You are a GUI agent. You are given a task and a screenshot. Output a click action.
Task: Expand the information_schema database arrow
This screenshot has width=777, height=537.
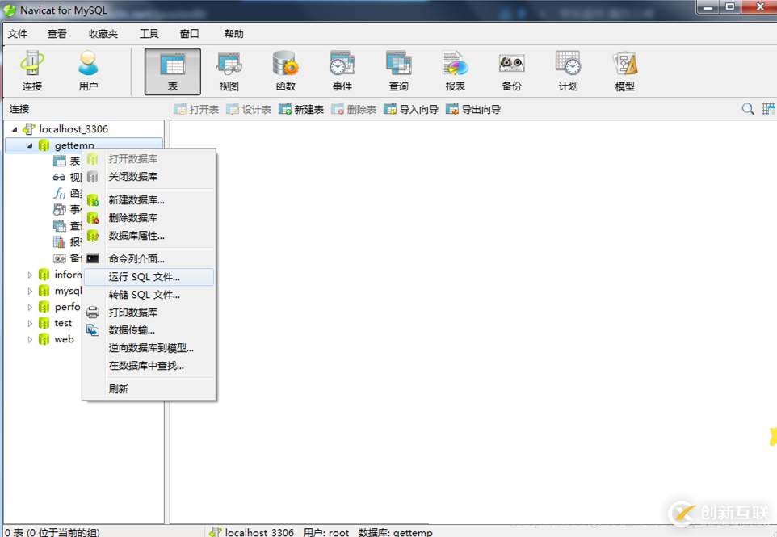30,275
